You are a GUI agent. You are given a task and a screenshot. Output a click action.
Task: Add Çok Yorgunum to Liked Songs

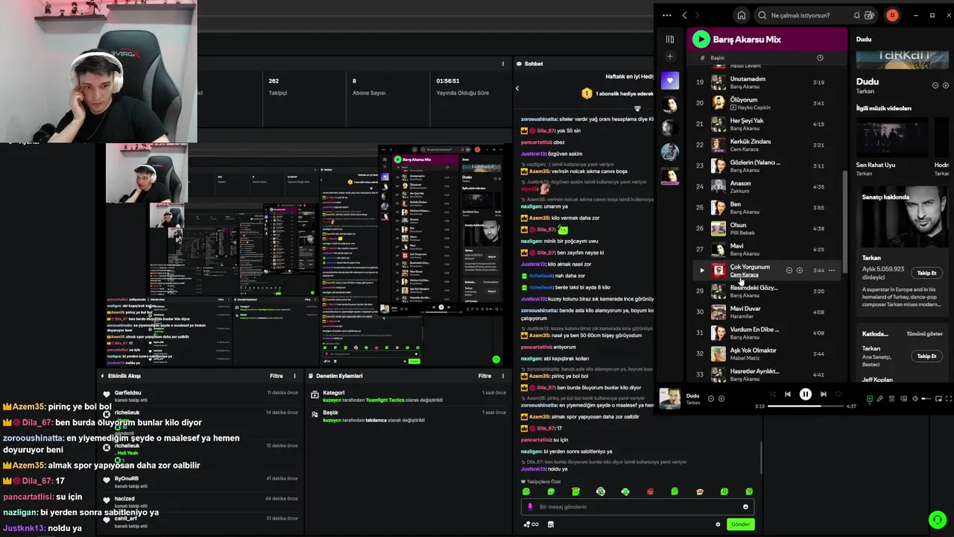[x=799, y=270]
